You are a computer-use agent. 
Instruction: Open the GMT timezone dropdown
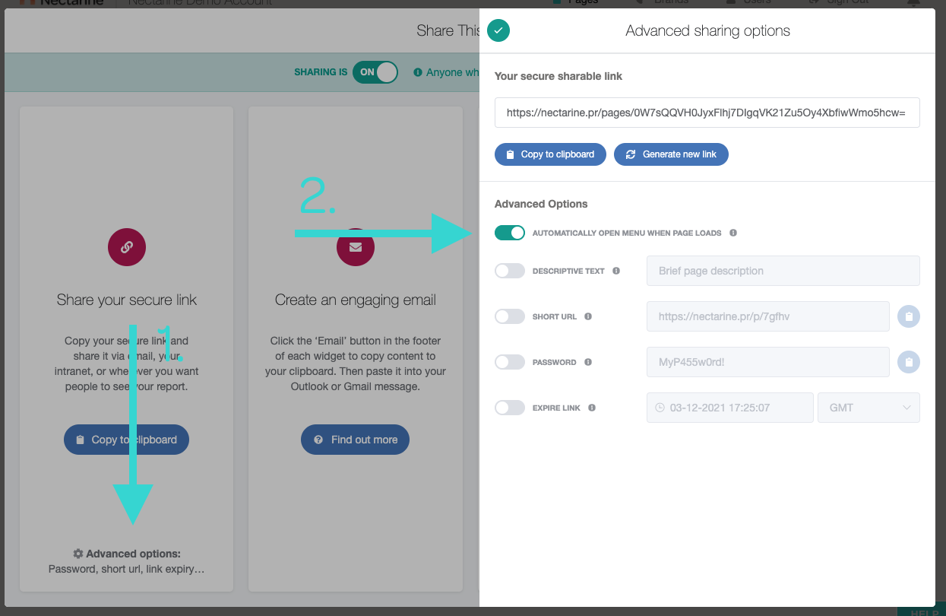[x=868, y=408]
